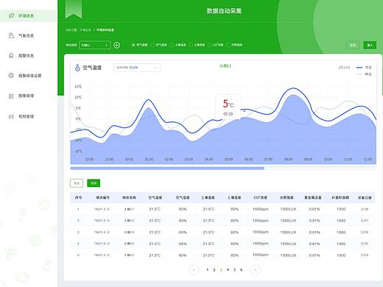Open the video icon 视频管理
The width and height of the screenshot is (383, 287).
[11, 116]
